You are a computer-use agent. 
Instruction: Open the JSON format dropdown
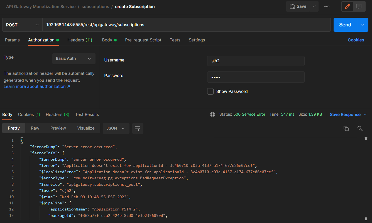pyautogui.click(x=116, y=128)
